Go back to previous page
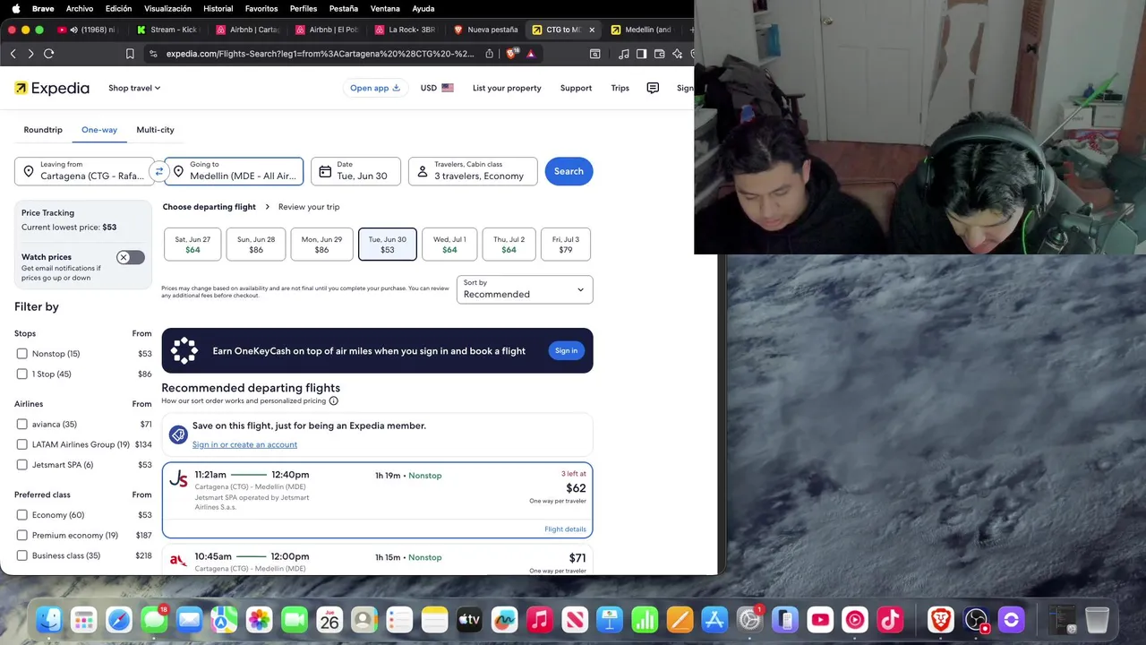This screenshot has width=1146, height=645. [x=13, y=54]
